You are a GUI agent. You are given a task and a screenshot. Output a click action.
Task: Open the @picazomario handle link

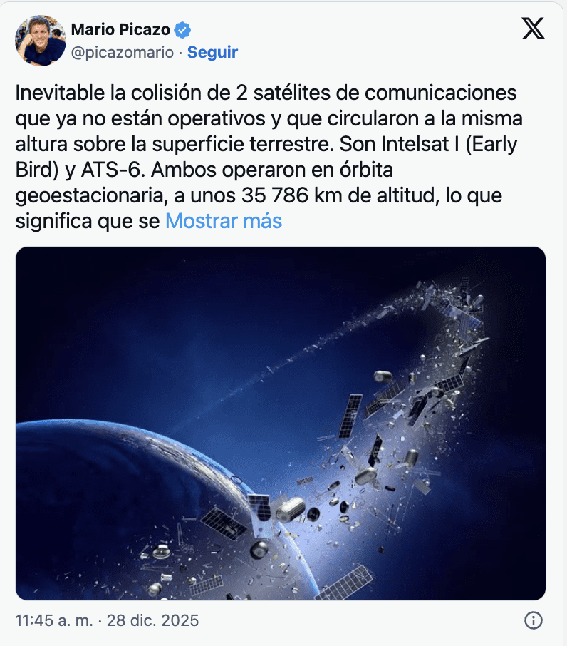pyautogui.click(x=123, y=52)
